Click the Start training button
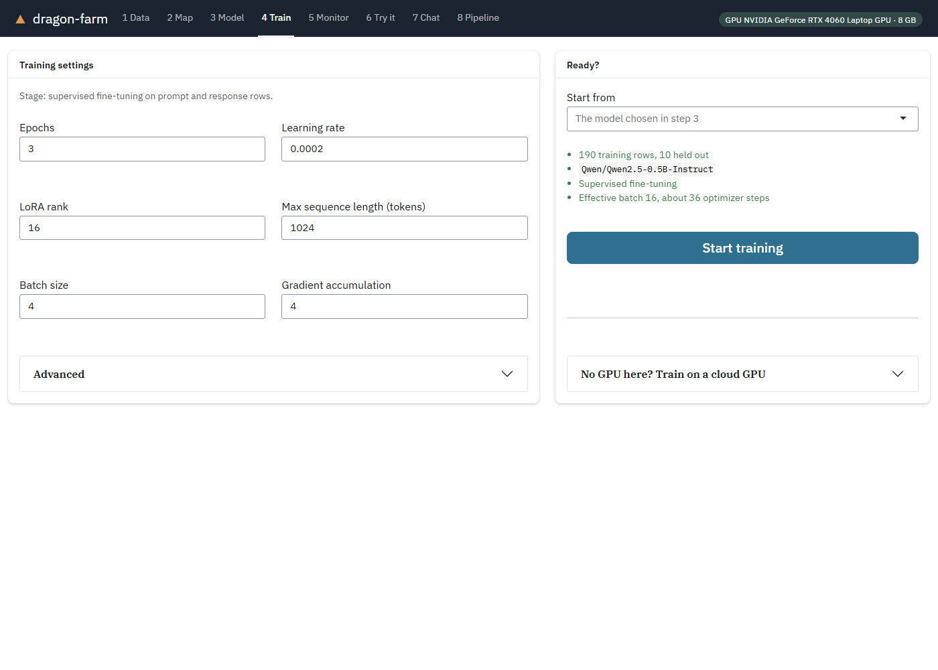This screenshot has height=670, width=938. [x=742, y=248]
